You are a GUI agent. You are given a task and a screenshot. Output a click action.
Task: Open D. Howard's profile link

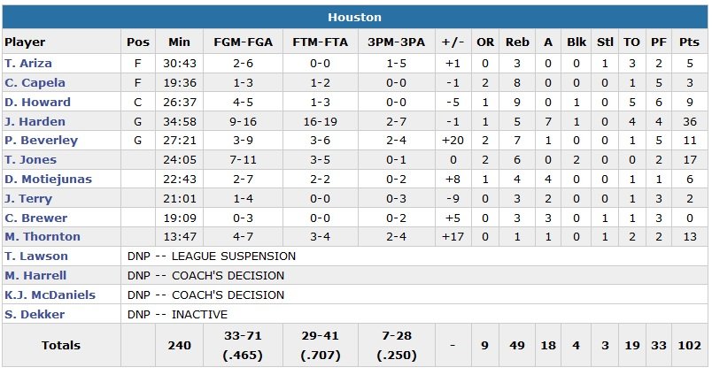click(x=37, y=103)
